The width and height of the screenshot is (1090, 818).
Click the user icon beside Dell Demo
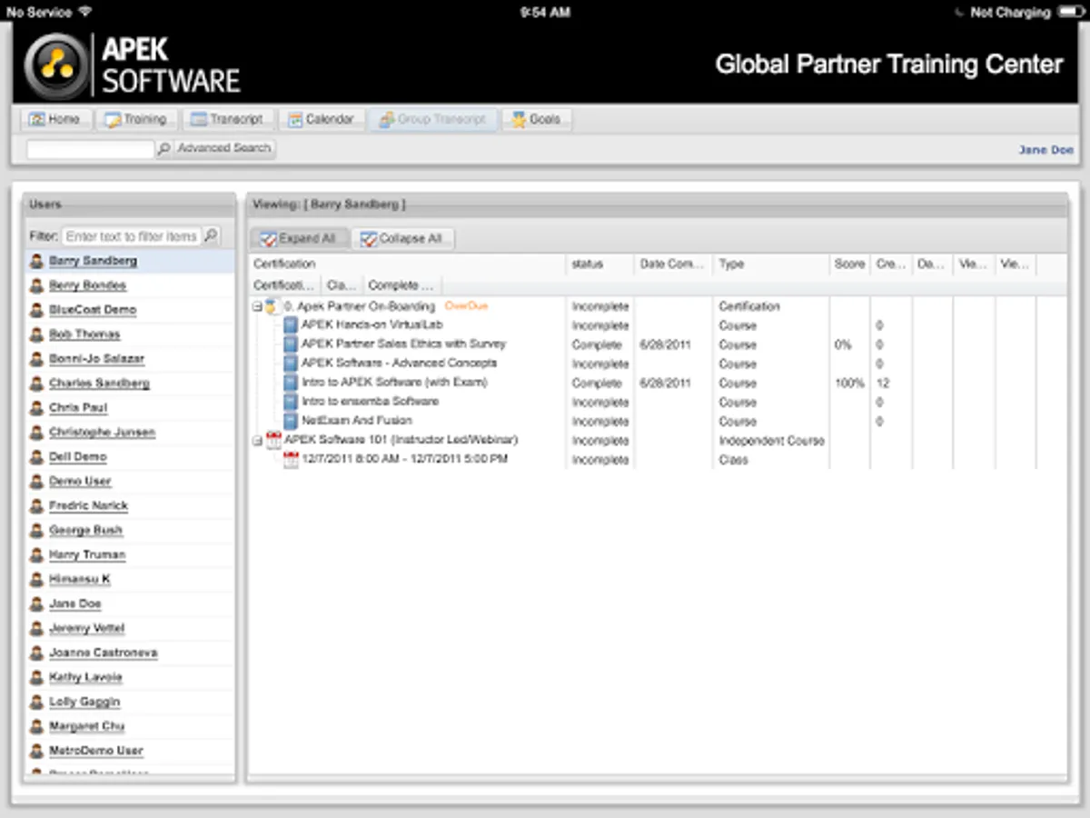pos(36,457)
